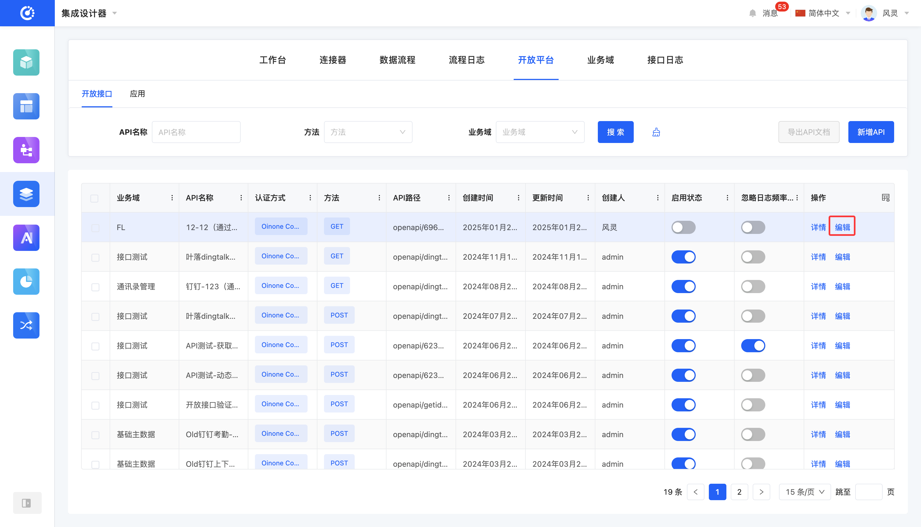Click the pie chart sidebar icon
Image resolution: width=921 pixels, height=527 pixels.
26,281
